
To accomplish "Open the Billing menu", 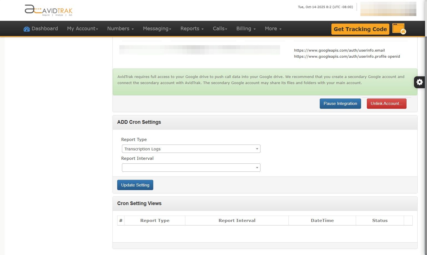I will 246,29.
